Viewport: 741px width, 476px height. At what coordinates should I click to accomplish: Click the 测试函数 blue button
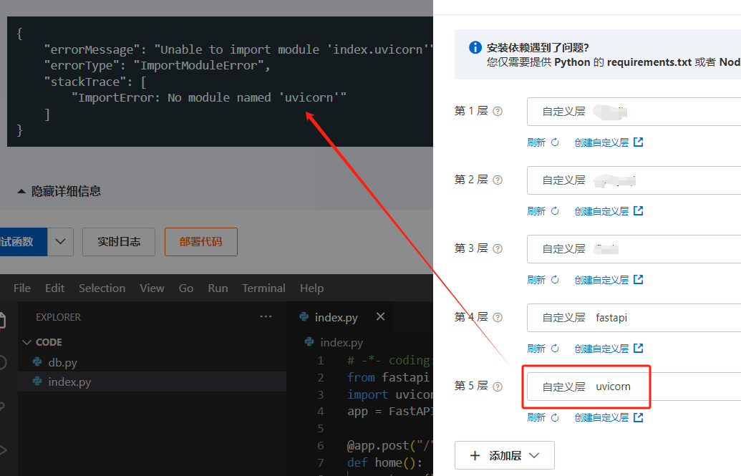pyautogui.click(x=23, y=241)
